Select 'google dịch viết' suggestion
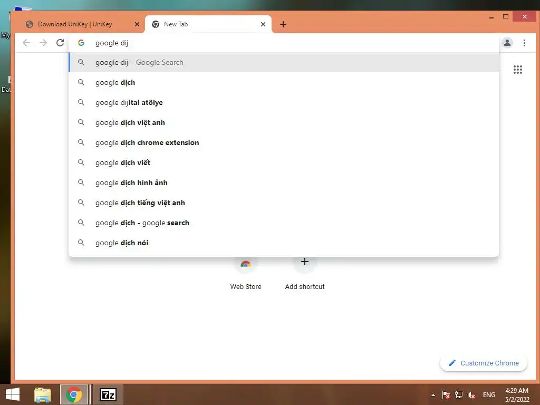The image size is (540, 405). [284, 162]
